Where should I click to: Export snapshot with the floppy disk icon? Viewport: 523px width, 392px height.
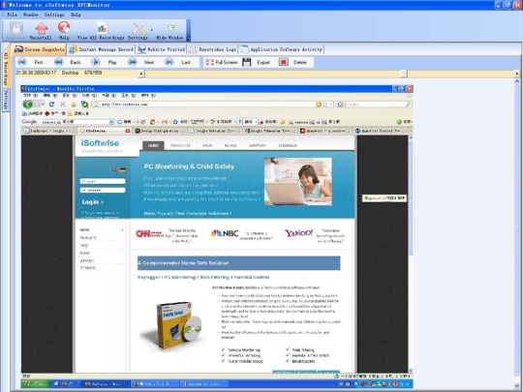click(x=247, y=62)
